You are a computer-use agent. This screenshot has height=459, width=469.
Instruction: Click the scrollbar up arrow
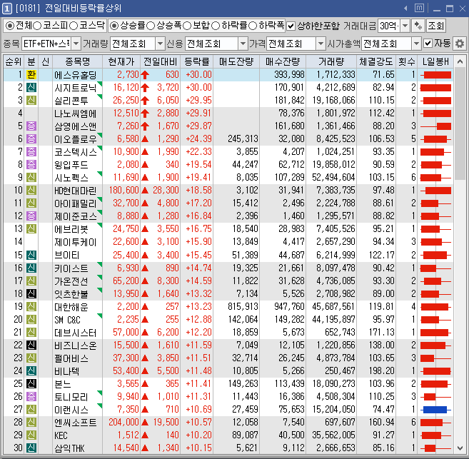pos(460,62)
